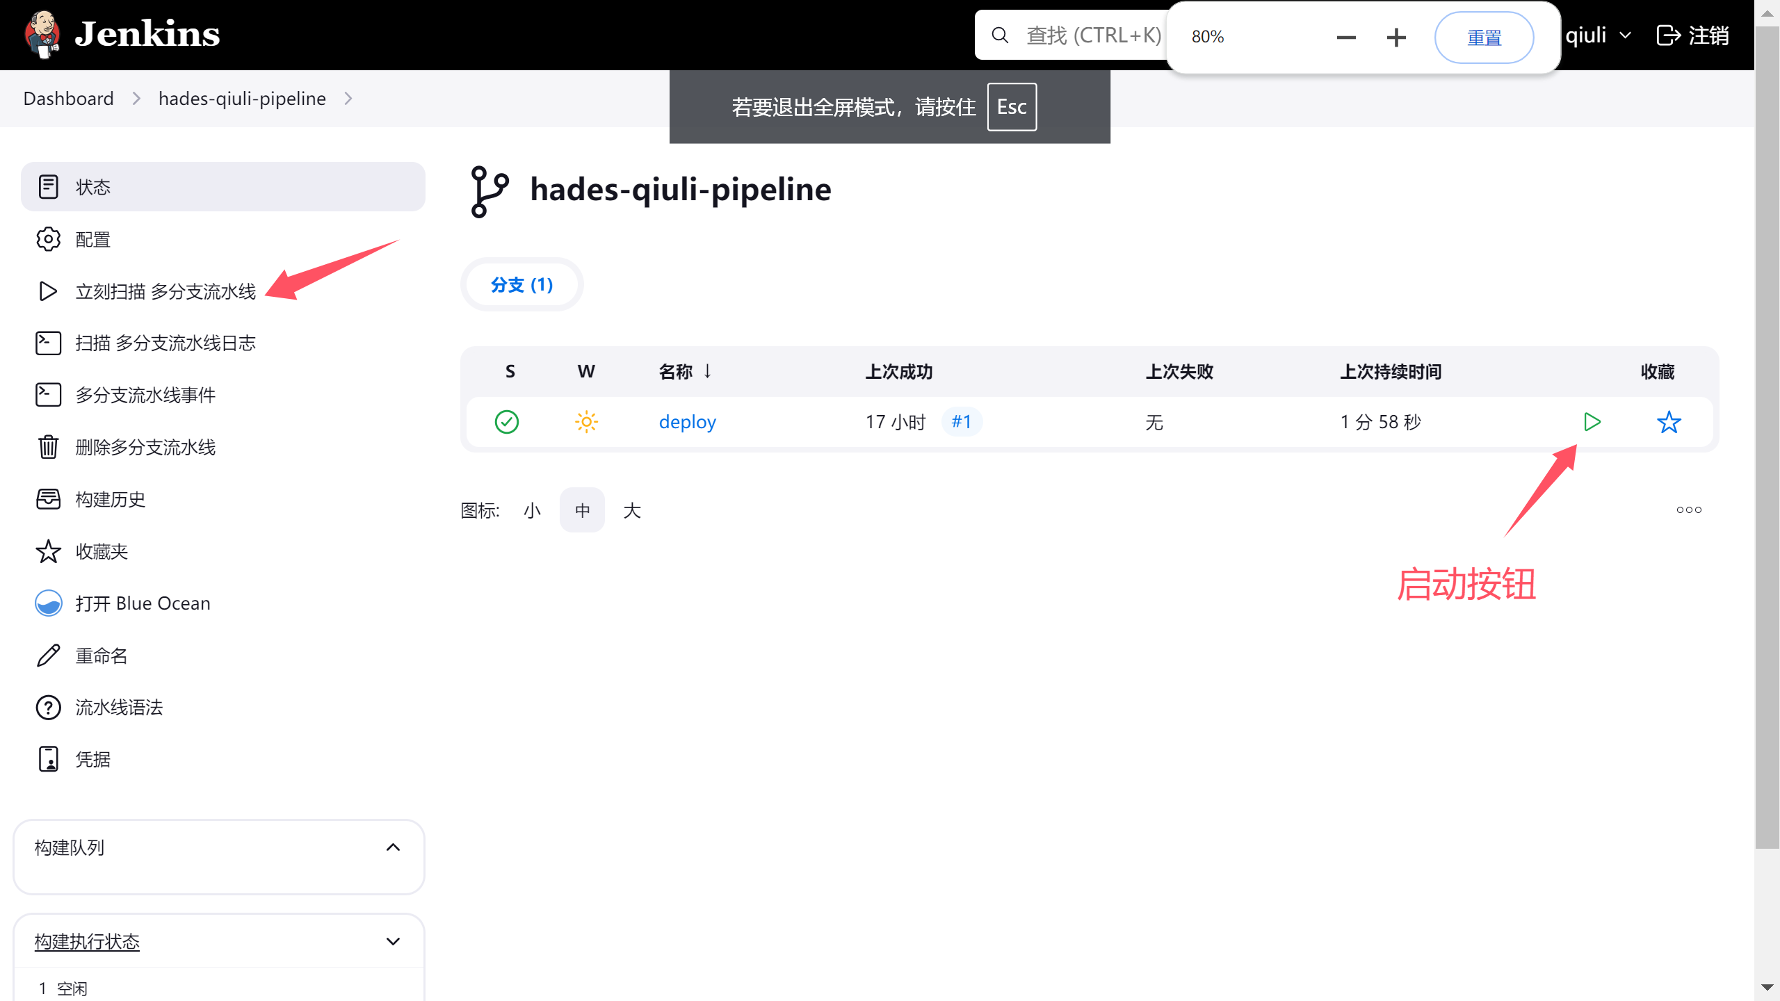Select small 小 icon size option

point(532,511)
